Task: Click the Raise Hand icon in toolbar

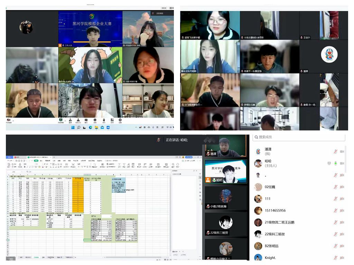Action: pos(104,120)
